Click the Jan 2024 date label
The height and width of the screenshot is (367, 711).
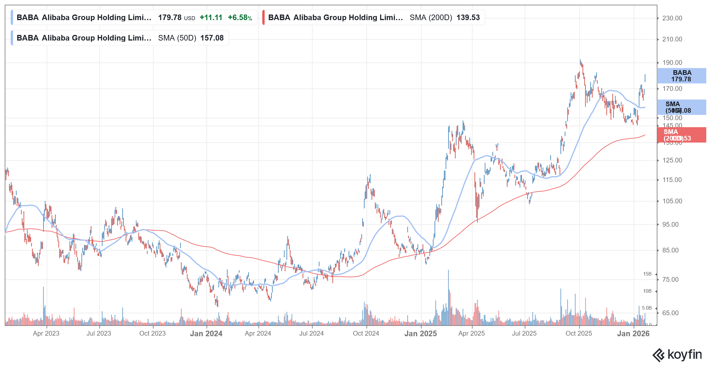(x=206, y=334)
